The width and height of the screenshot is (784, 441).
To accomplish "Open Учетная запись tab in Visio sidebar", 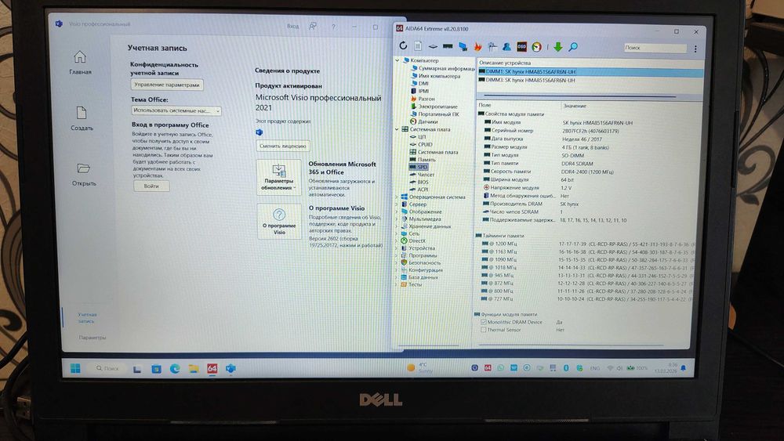I will tap(87, 318).
